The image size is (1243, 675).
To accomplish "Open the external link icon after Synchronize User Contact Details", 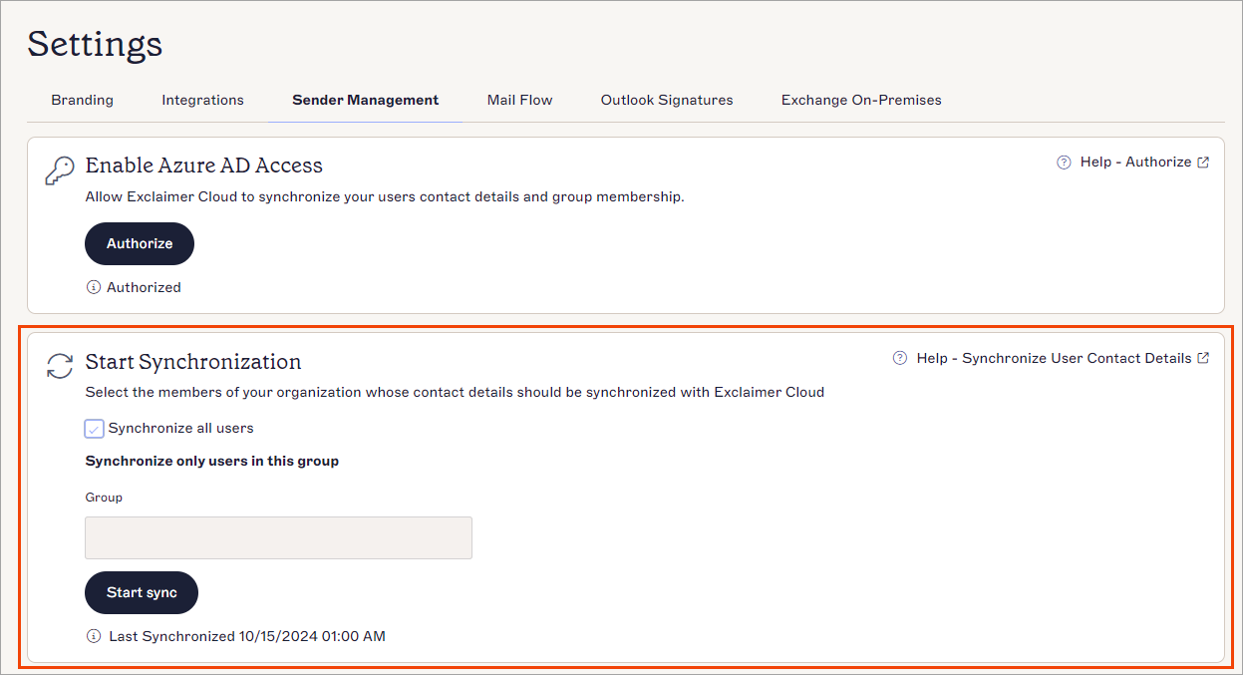I will (x=1204, y=357).
